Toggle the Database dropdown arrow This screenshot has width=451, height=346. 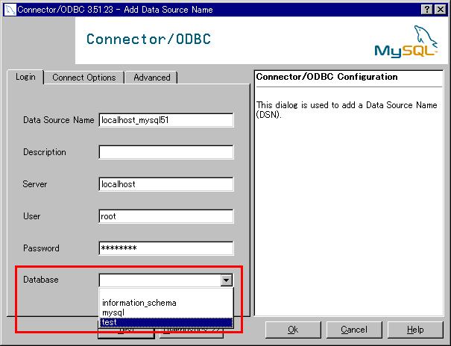227,280
